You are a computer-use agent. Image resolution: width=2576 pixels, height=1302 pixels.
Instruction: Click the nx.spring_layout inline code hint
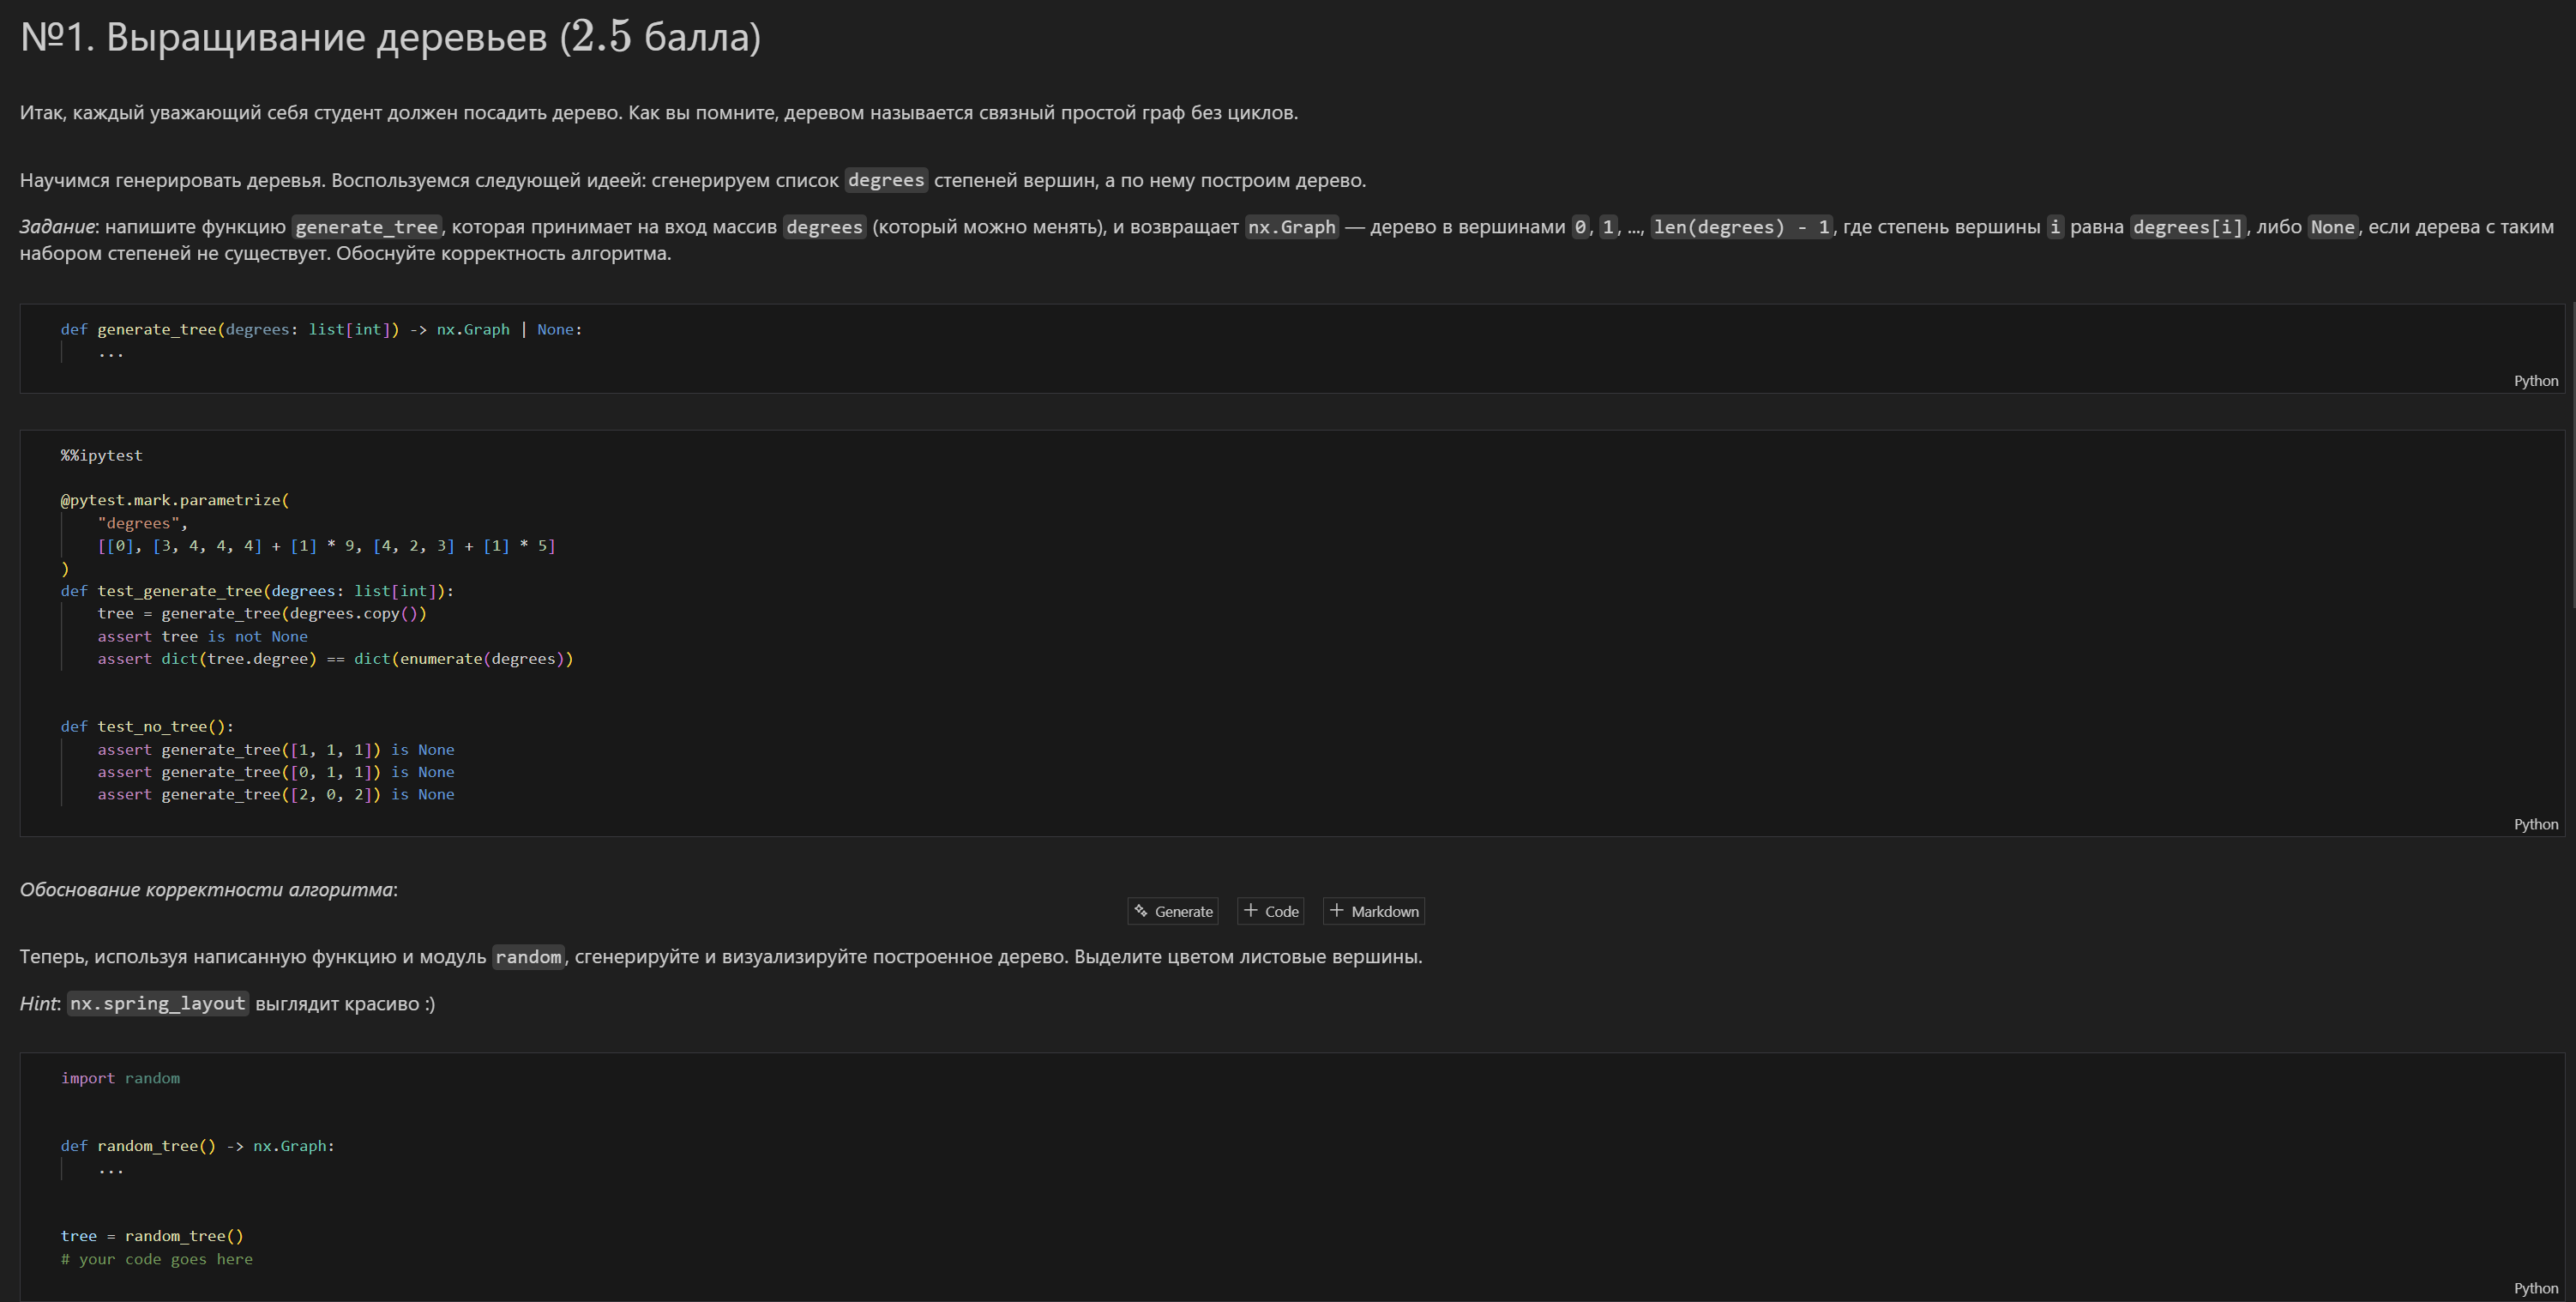tap(157, 1004)
